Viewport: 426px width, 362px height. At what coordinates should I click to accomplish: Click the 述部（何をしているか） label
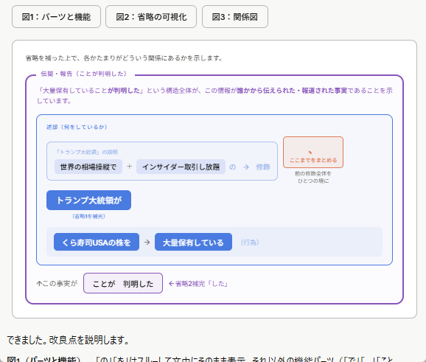coord(77,127)
